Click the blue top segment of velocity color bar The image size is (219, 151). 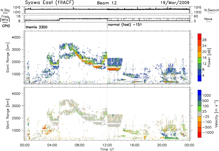click(200, 93)
